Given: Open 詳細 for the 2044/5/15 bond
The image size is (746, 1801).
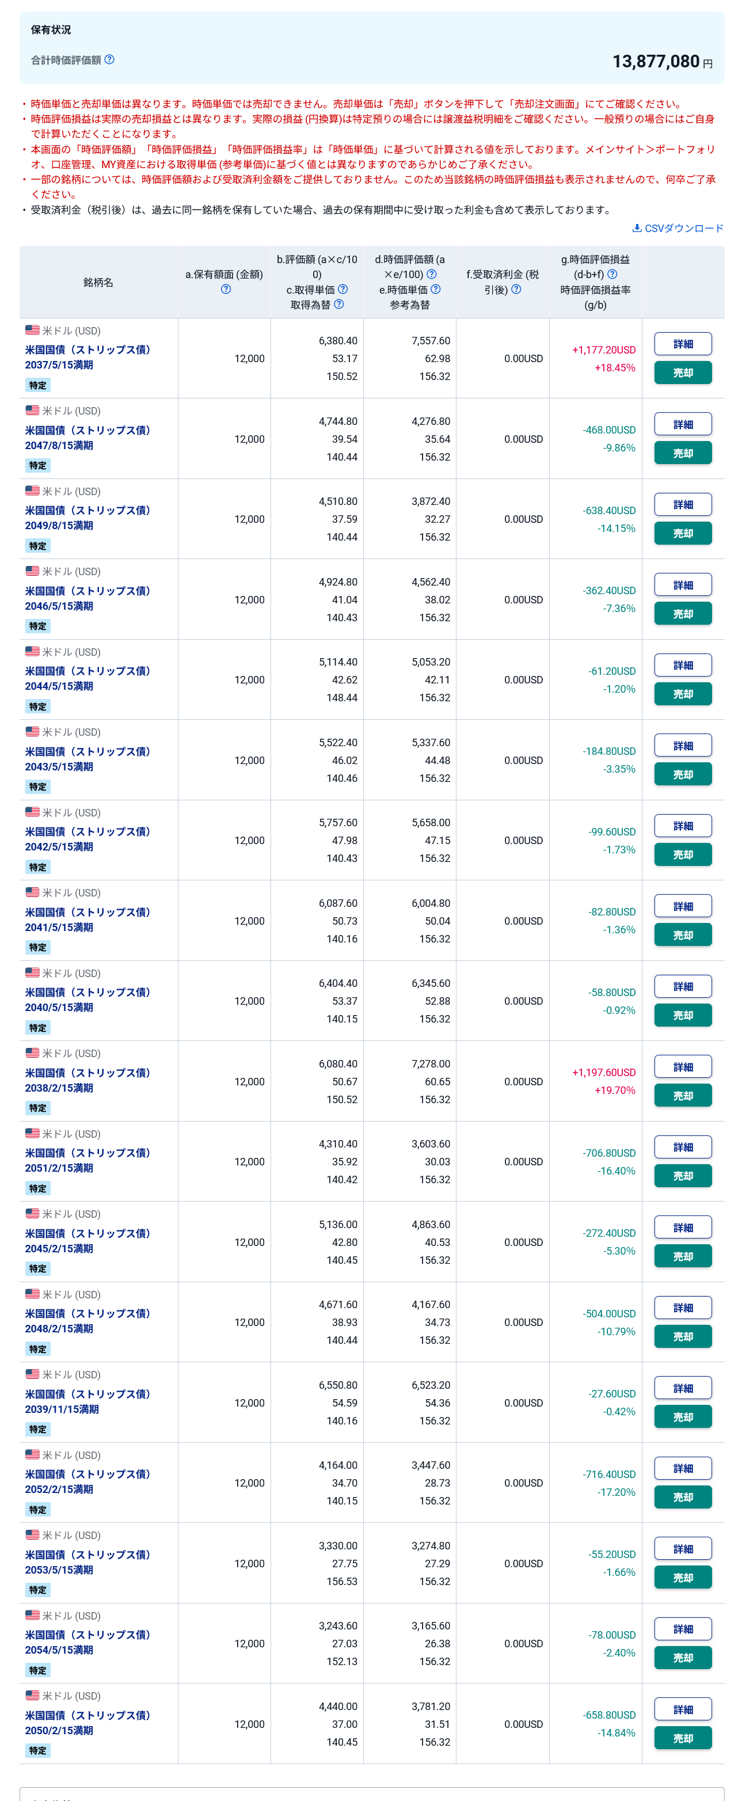Looking at the screenshot, I should (x=682, y=666).
